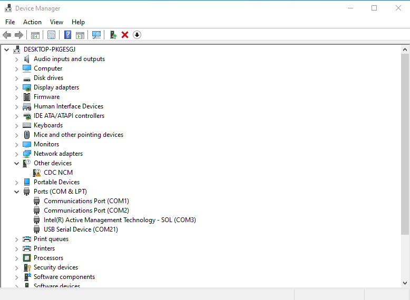Expand the Printers category
Image resolution: width=410 pixels, height=300 pixels.
tap(16, 249)
